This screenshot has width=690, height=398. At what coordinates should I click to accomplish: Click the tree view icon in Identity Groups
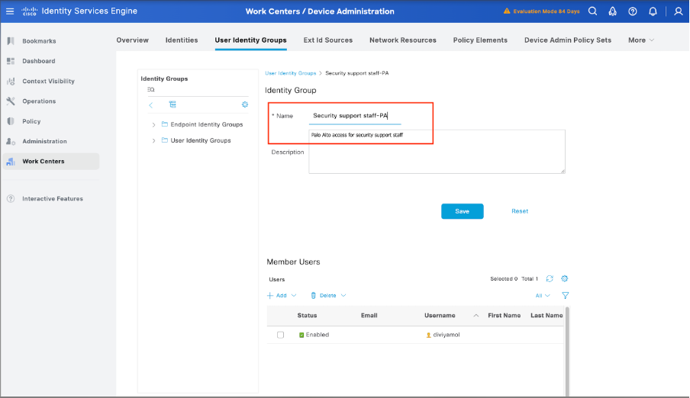[172, 104]
